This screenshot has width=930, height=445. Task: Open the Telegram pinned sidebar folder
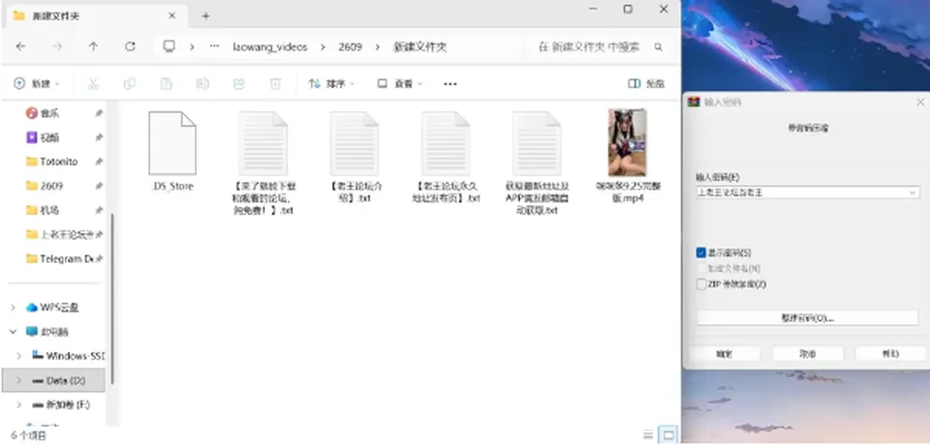coord(58,259)
